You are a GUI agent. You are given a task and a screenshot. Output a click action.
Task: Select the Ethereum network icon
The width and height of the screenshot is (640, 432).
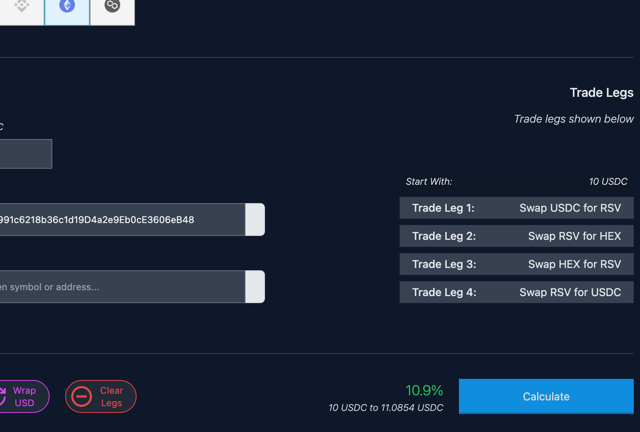point(67,6)
